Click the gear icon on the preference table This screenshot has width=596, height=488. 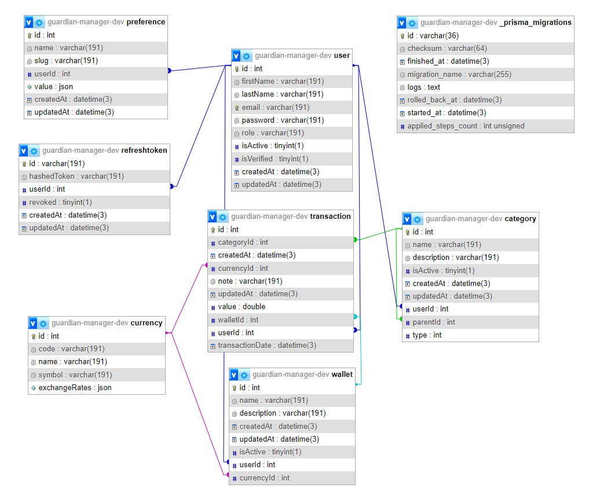click(39, 23)
